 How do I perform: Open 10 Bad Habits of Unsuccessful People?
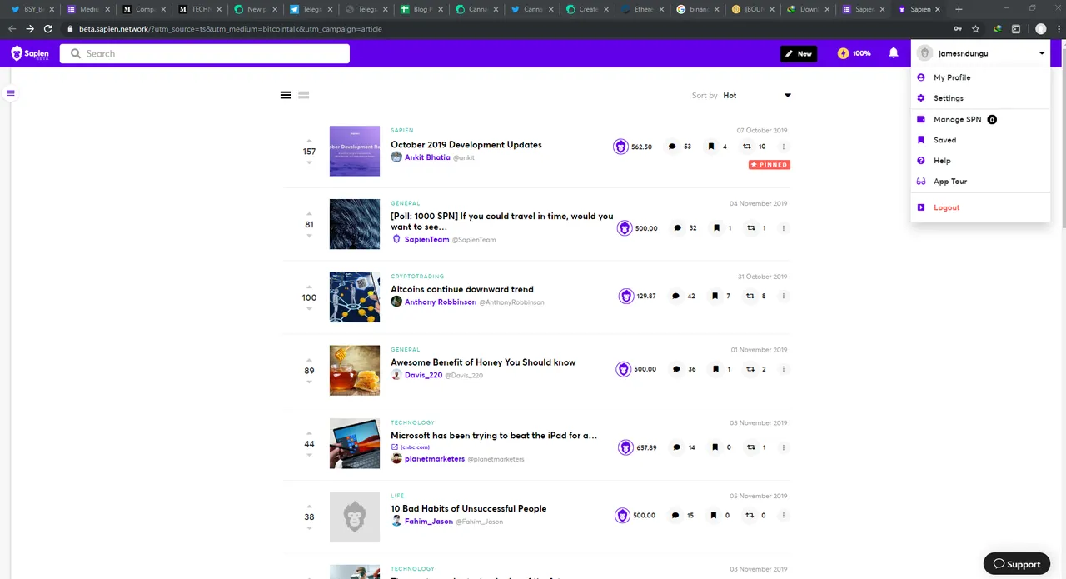[x=468, y=509]
